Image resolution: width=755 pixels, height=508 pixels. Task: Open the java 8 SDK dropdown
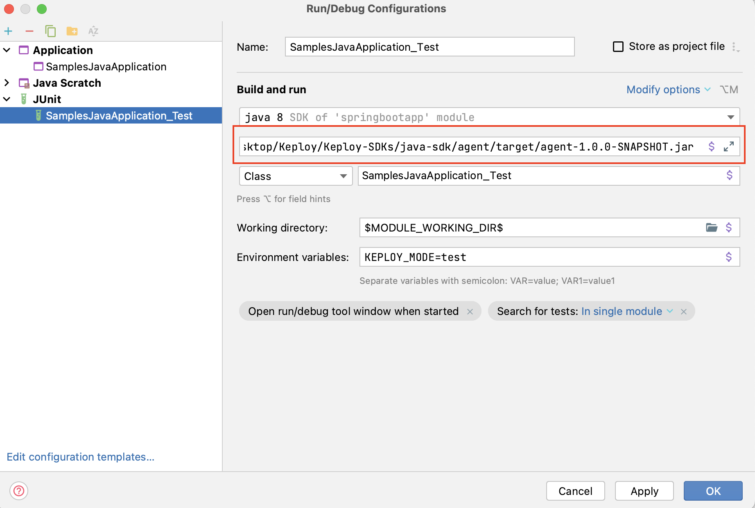click(x=731, y=117)
